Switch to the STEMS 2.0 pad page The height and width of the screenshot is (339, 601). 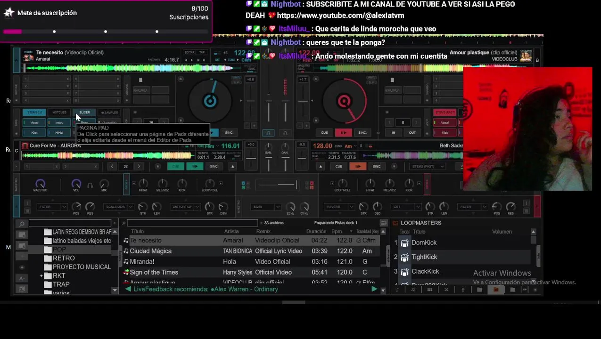click(x=34, y=113)
